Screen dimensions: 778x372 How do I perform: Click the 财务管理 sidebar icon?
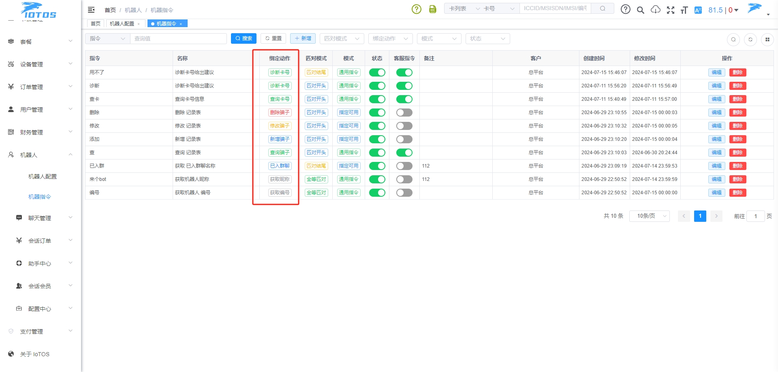point(11,132)
